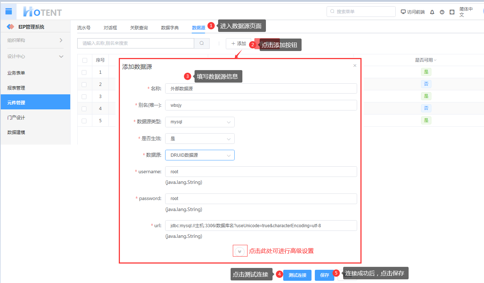
Task: Check the checkbox for row 3
Action: click(84, 97)
